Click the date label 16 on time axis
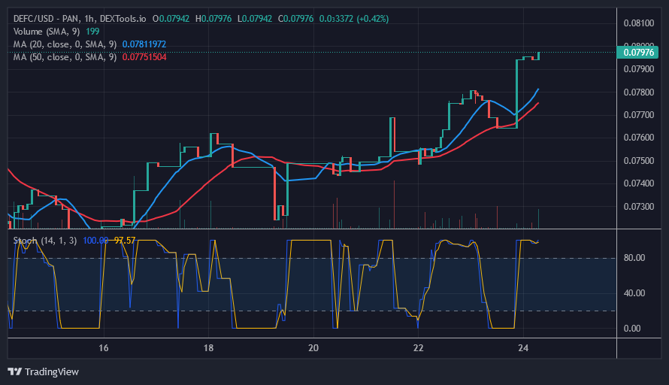Screen dimensions: 669x385 [103, 348]
